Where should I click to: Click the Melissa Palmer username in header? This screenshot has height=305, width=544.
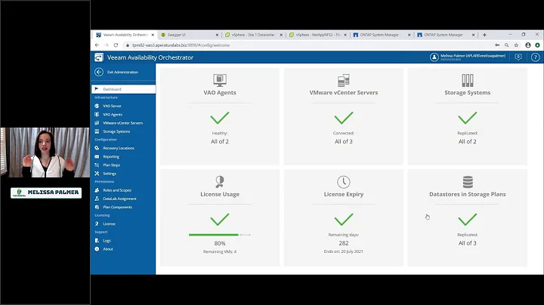[x=473, y=56]
